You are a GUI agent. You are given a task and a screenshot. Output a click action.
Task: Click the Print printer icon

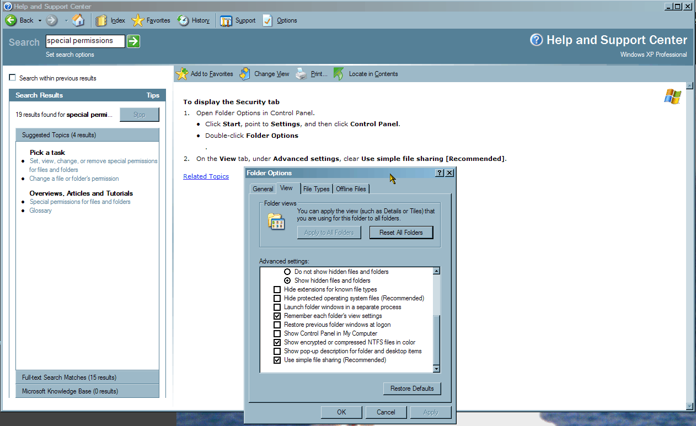coord(301,73)
